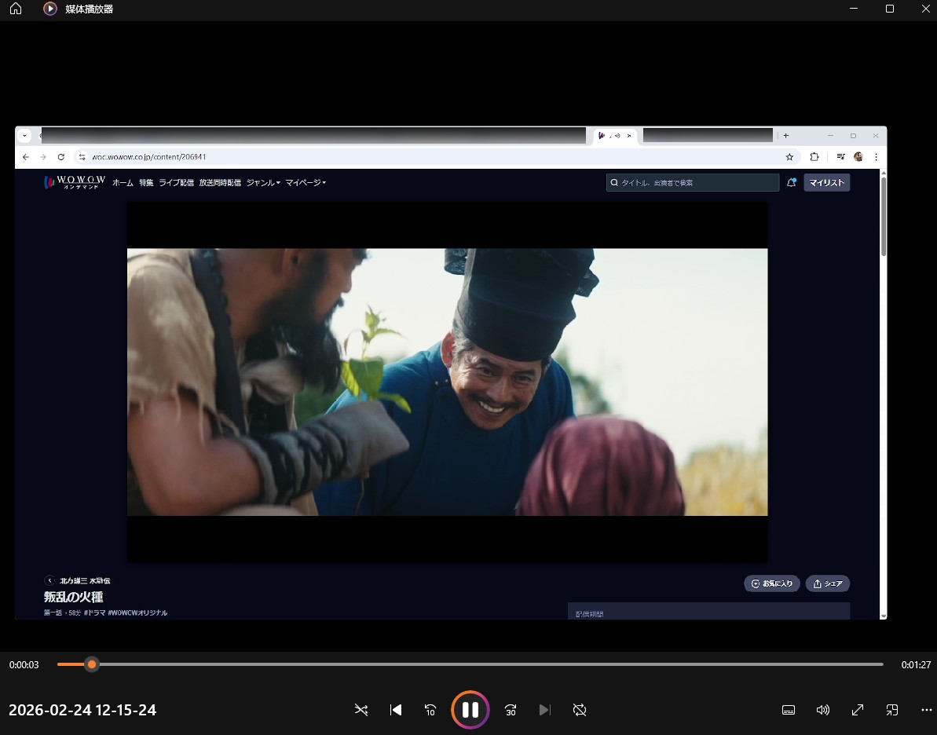Screen dimensions: 937x735
Task: Enter full screen mode
Action: coord(858,710)
